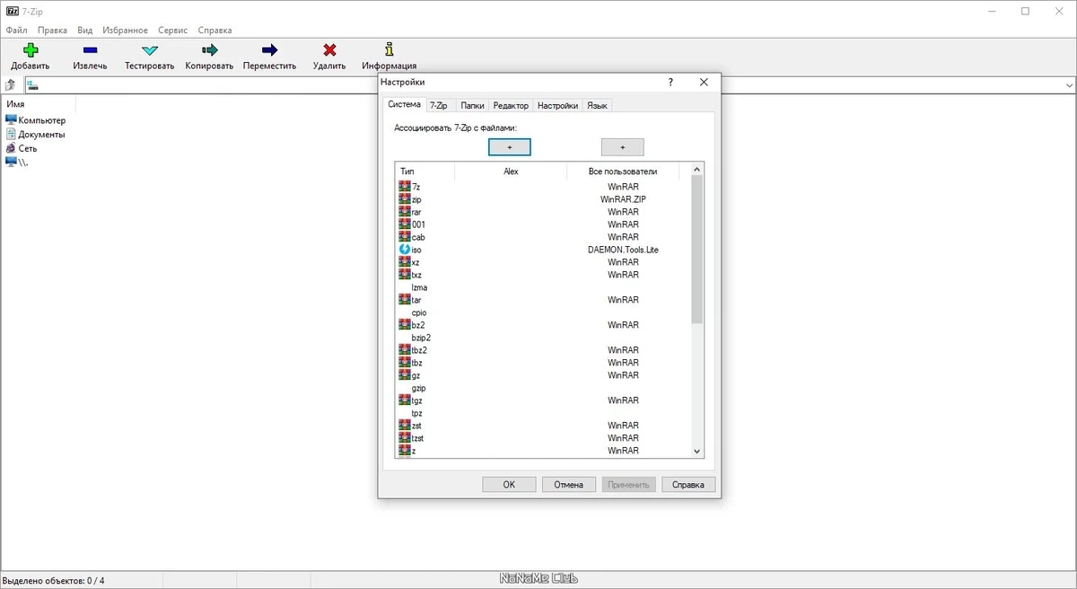Switch to the 7-Zip tab

pyautogui.click(x=439, y=106)
